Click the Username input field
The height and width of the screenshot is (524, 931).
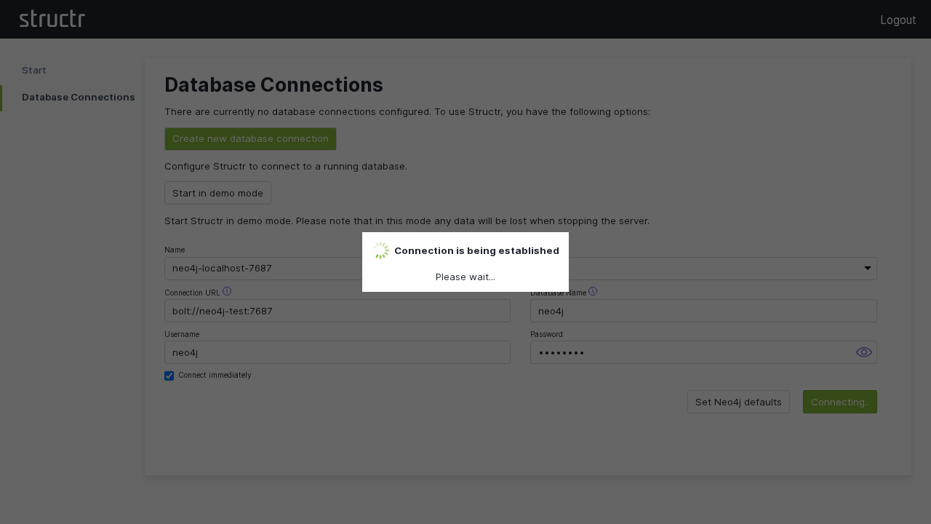click(x=337, y=352)
